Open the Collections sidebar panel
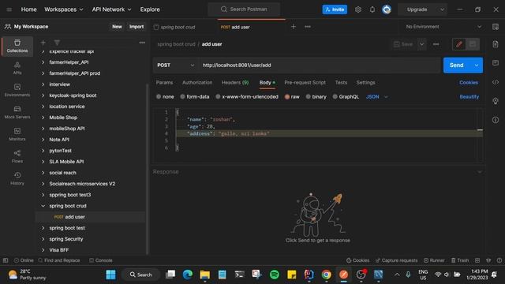This screenshot has height=284, width=505. (x=17, y=46)
